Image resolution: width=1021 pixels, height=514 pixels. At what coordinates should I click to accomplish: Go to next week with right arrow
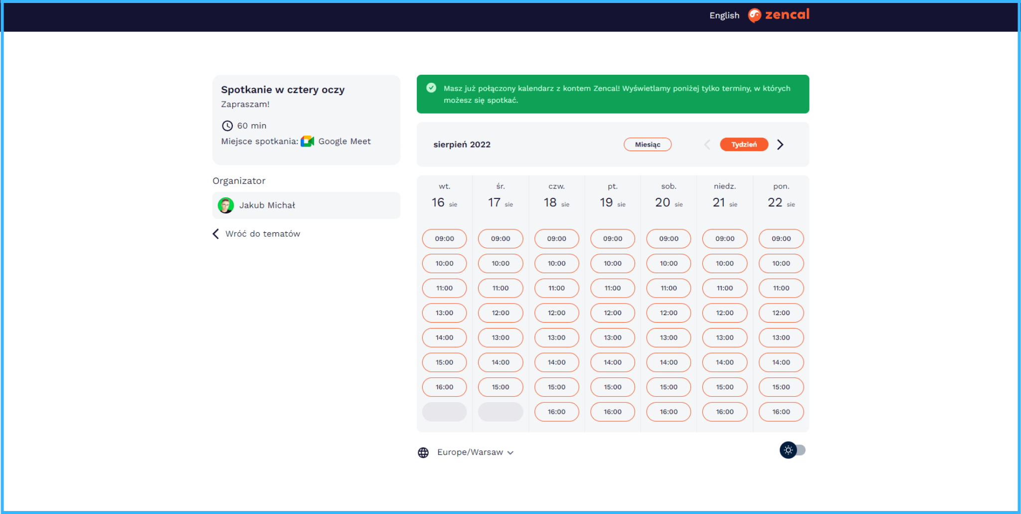point(780,145)
